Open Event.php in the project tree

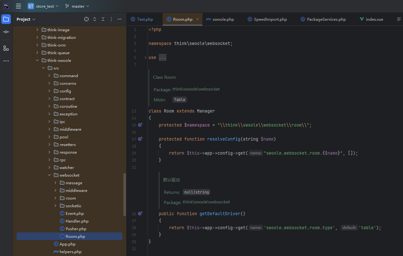coord(75,213)
